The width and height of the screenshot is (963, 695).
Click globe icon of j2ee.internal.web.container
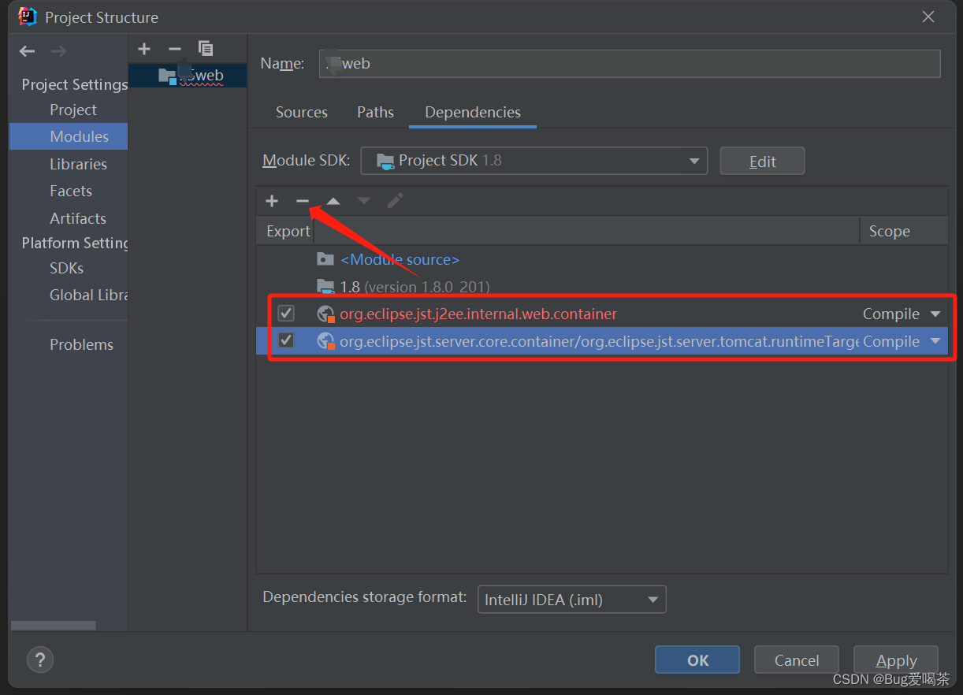(x=326, y=314)
